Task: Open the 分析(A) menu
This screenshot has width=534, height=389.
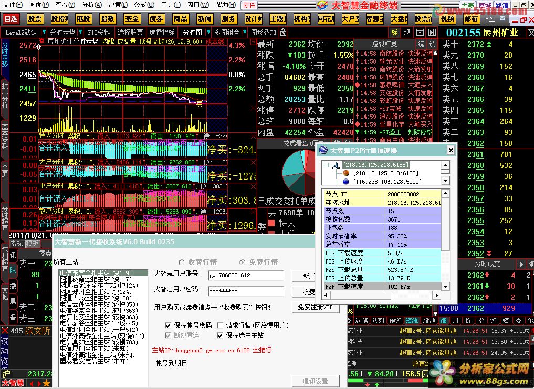Action: (91, 5)
